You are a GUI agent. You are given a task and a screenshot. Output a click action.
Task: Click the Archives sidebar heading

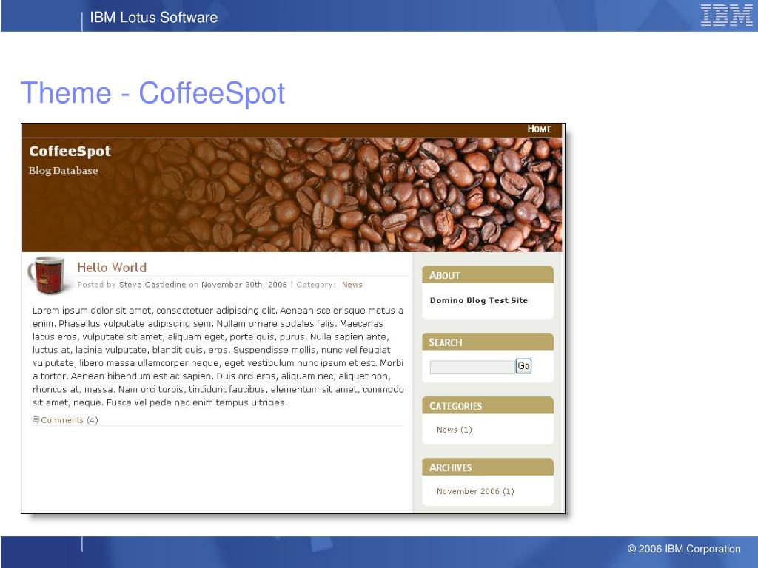point(450,467)
